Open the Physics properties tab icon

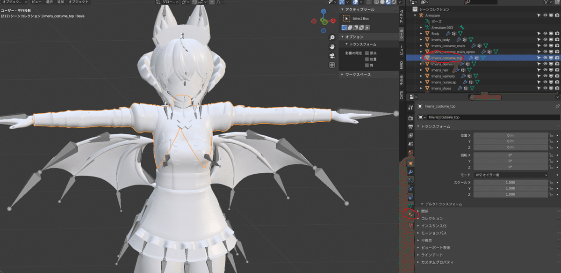coord(410,188)
